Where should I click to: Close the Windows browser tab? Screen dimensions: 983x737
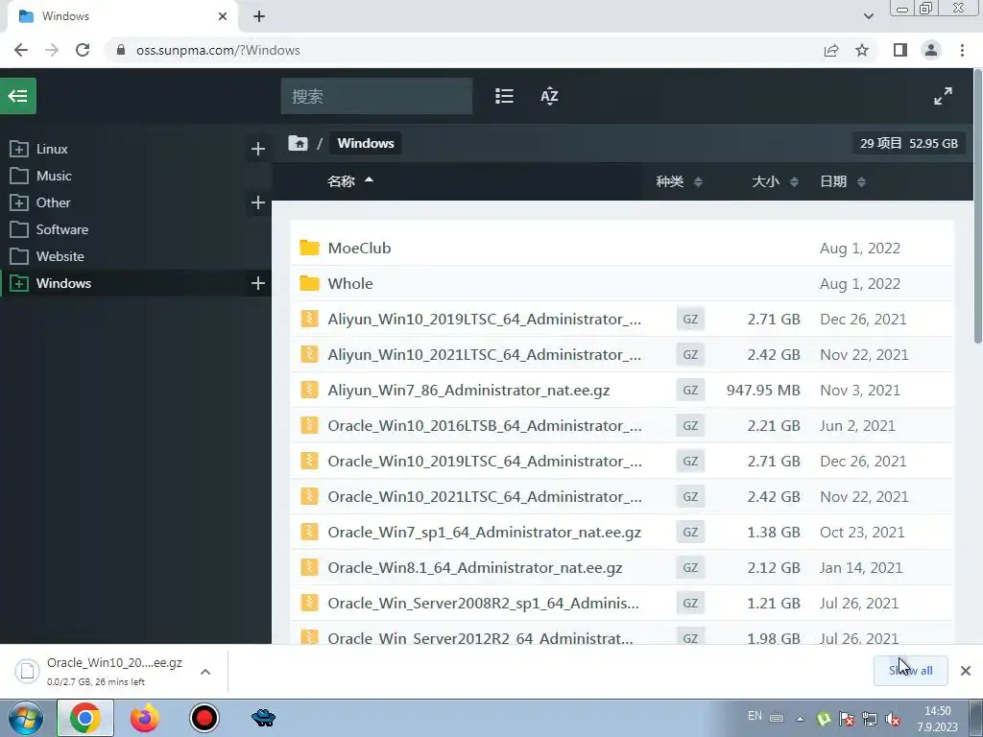coord(223,16)
